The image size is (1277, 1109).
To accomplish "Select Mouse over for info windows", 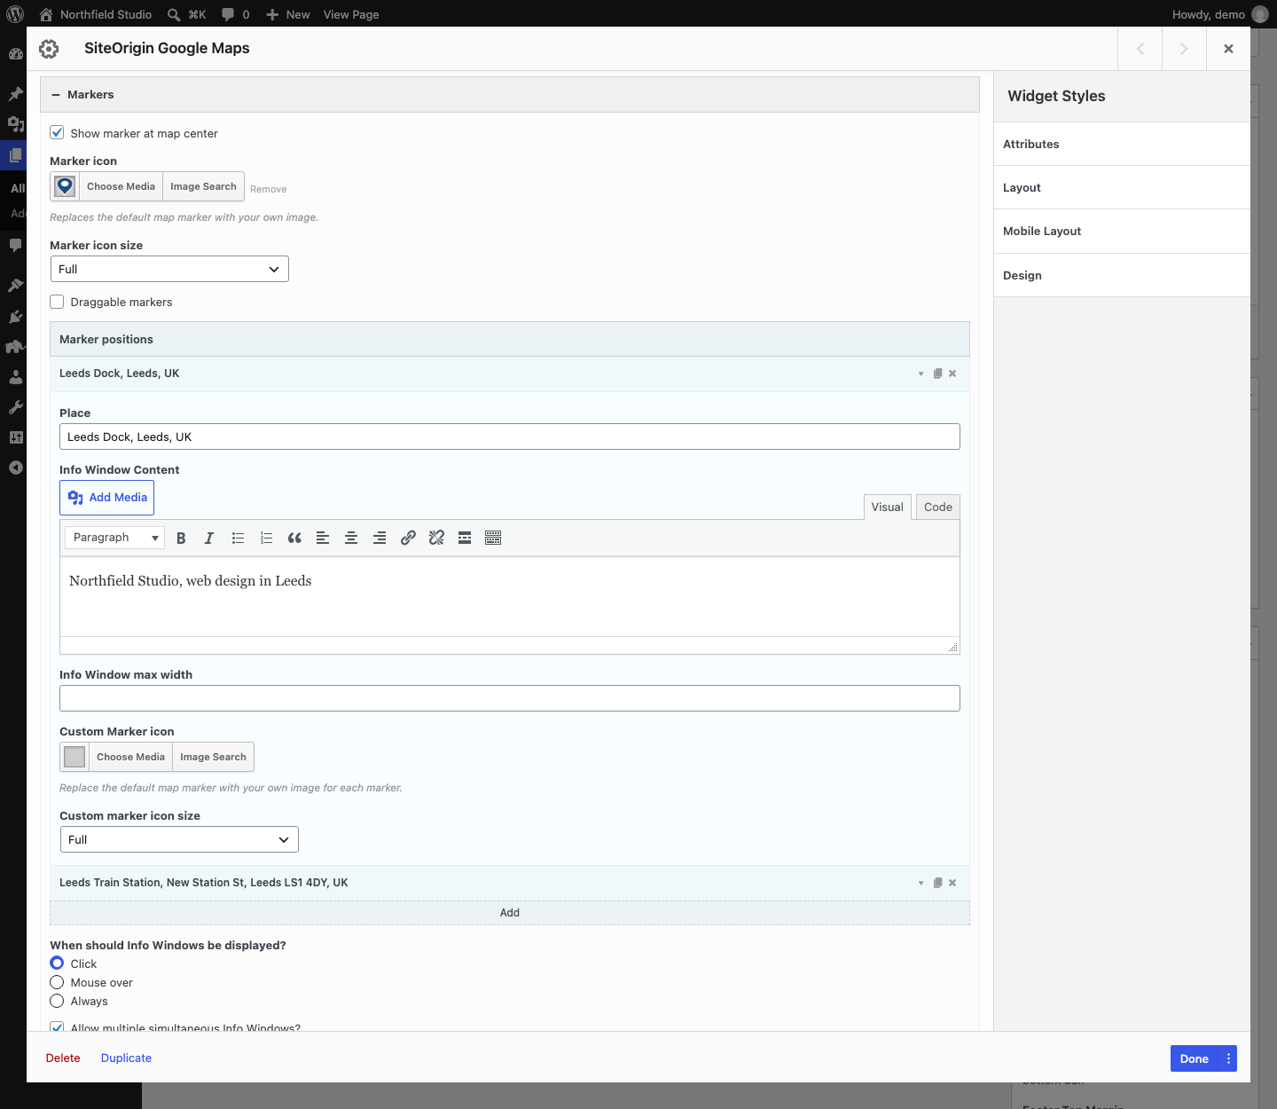I will (57, 982).
